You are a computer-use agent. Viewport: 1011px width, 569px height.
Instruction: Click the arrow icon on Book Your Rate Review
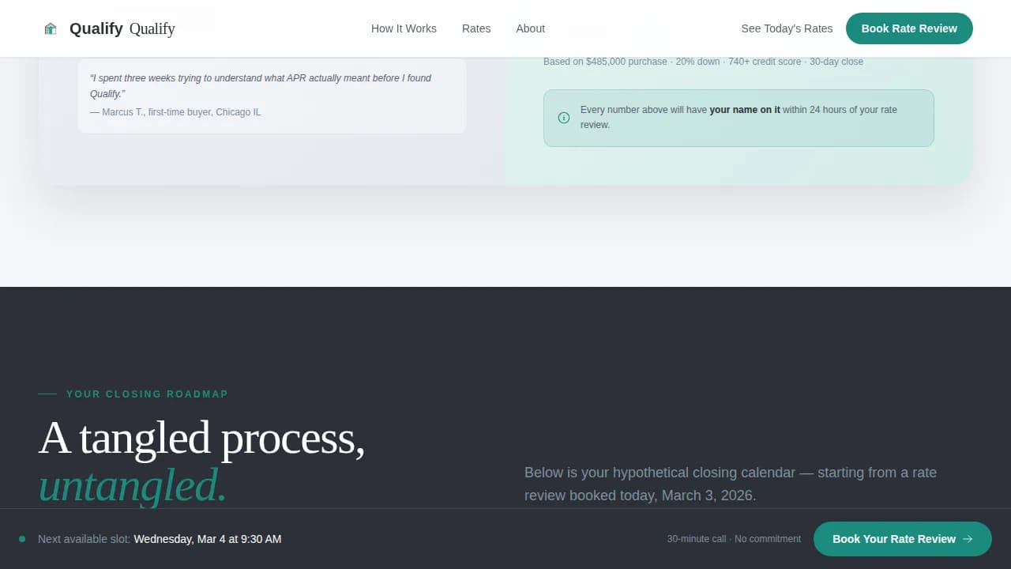[x=968, y=539]
